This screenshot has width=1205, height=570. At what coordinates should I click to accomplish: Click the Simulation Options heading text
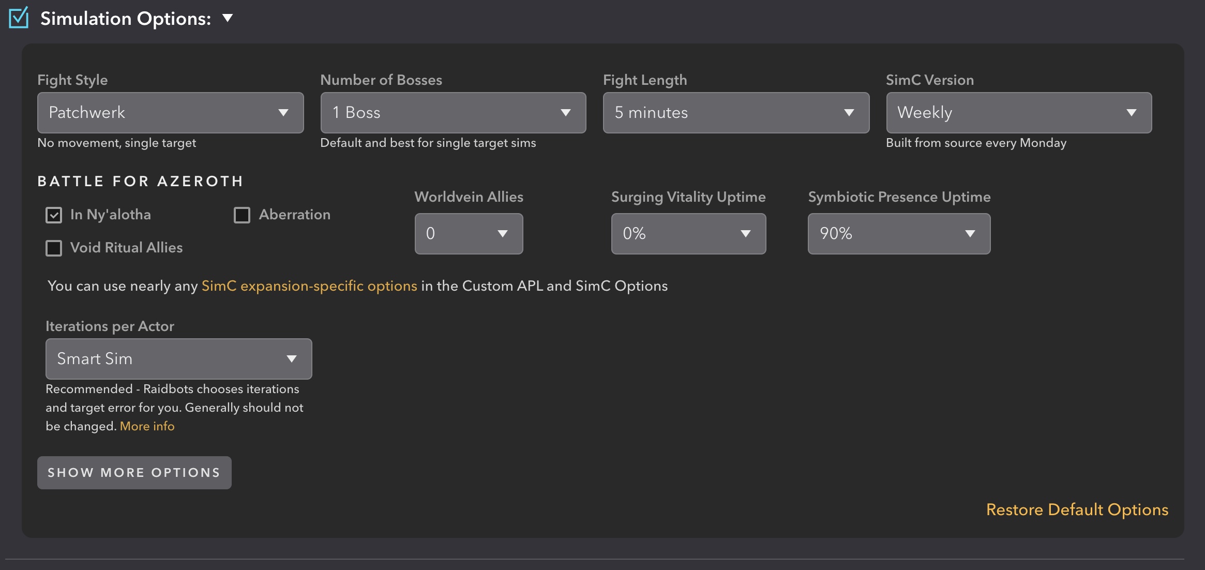126,19
